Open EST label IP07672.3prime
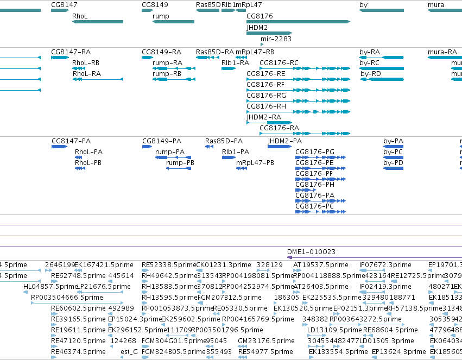 coord(385,265)
